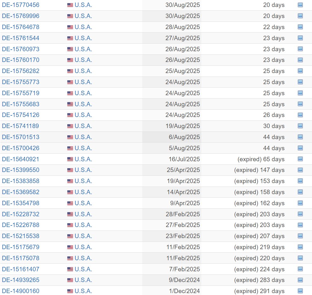The width and height of the screenshot is (312, 295).
Task: Open the row icon for DE-15741189
Action: point(300,126)
